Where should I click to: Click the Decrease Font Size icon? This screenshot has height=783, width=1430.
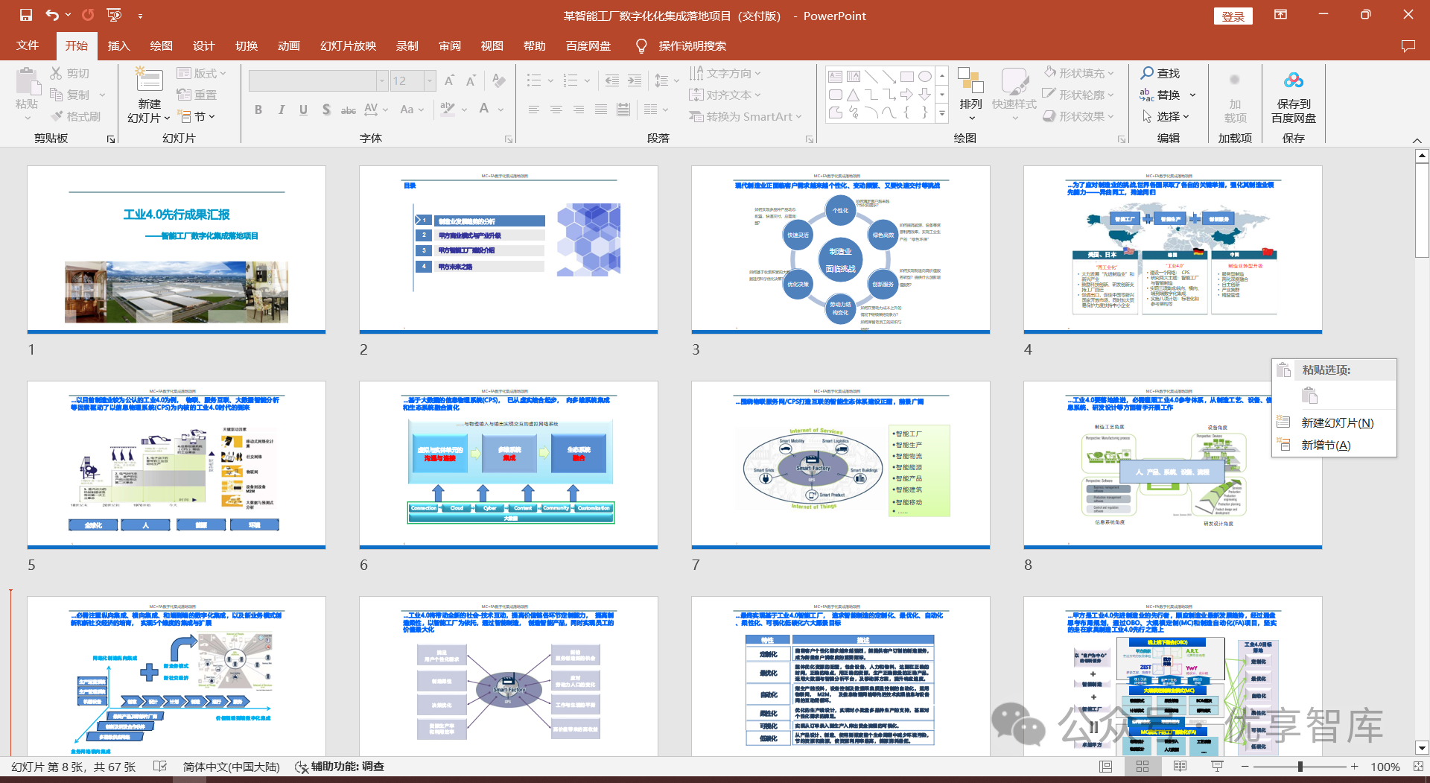(471, 80)
